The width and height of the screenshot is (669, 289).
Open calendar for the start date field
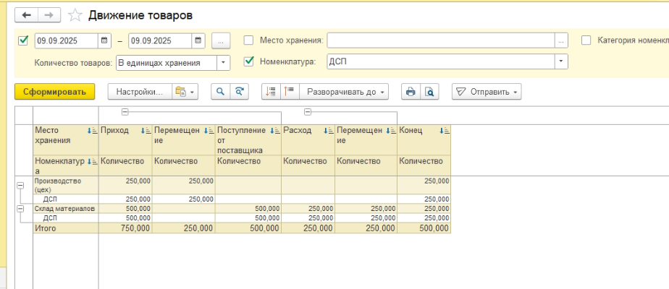(104, 41)
